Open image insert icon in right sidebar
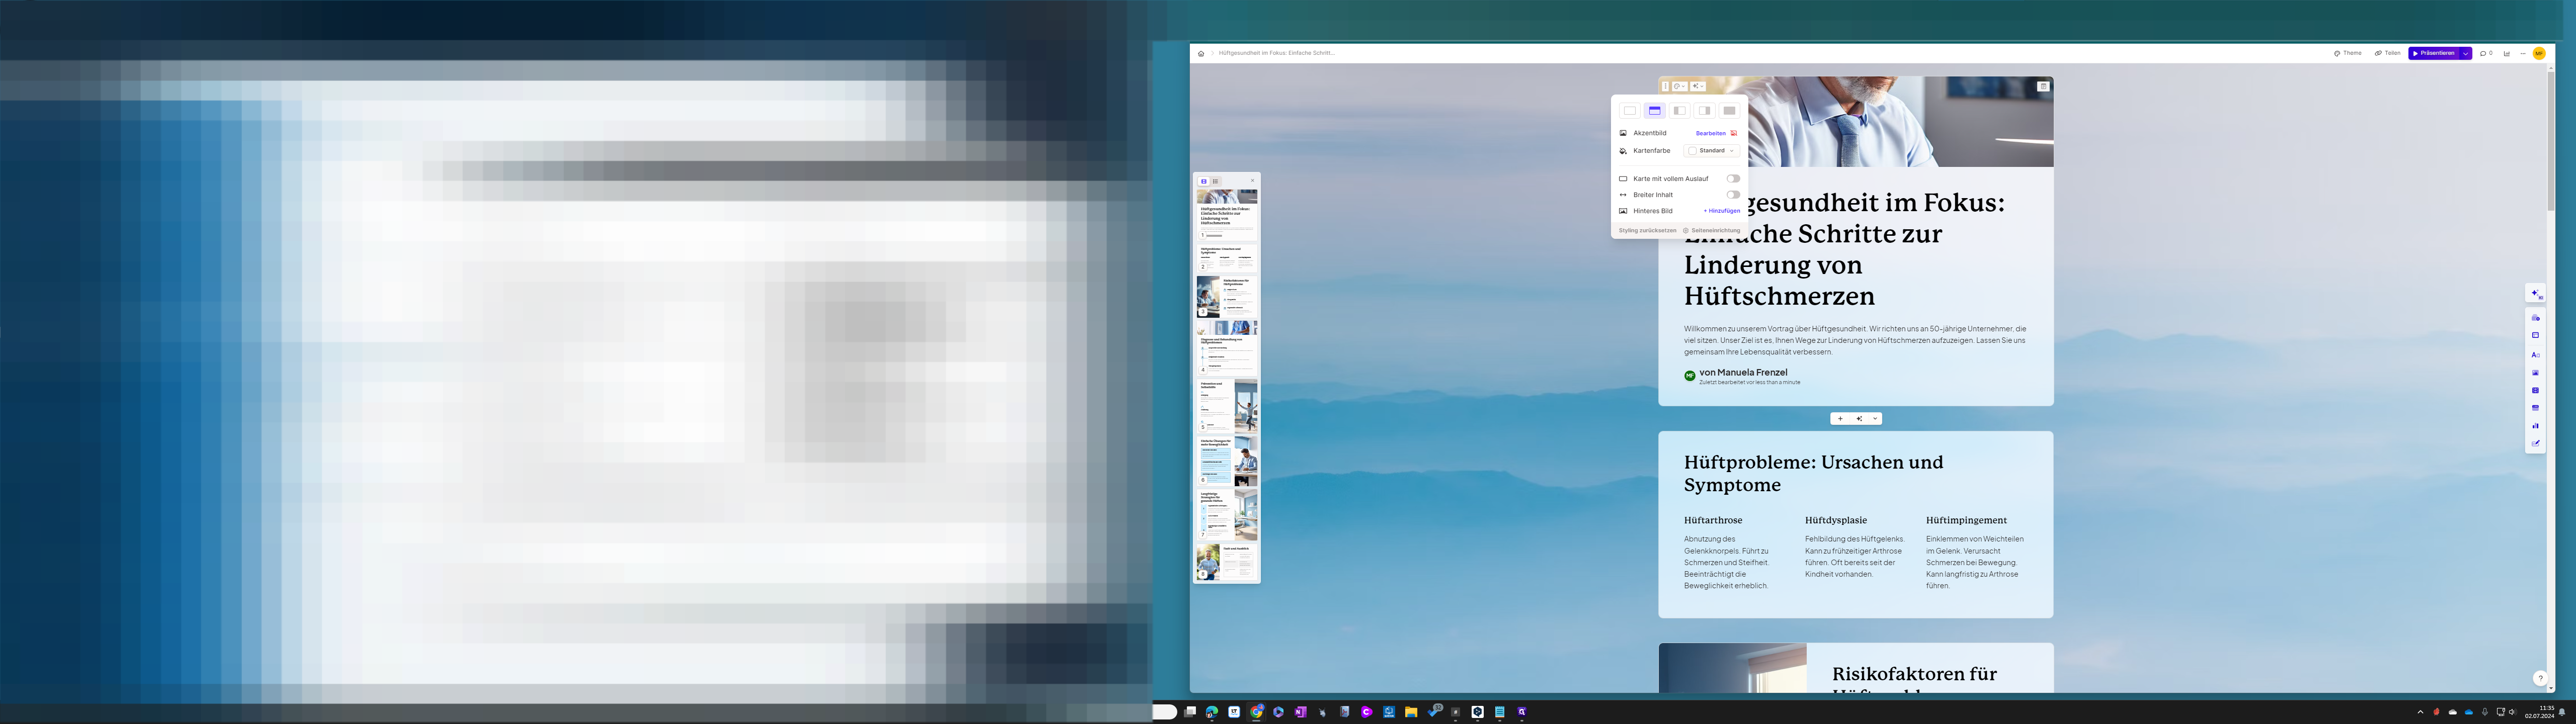This screenshot has height=724, width=2576. pos(2535,373)
